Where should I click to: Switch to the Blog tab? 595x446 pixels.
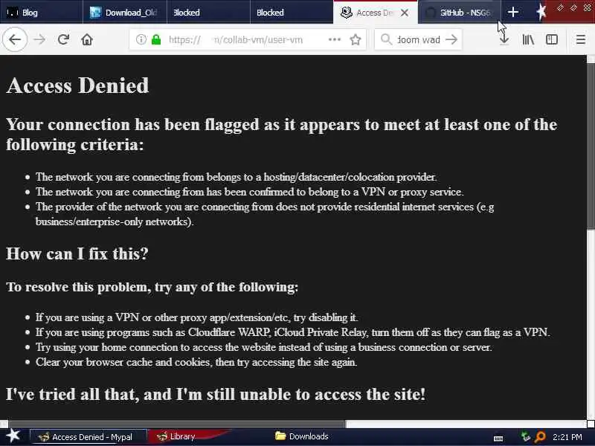click(41, 12)
